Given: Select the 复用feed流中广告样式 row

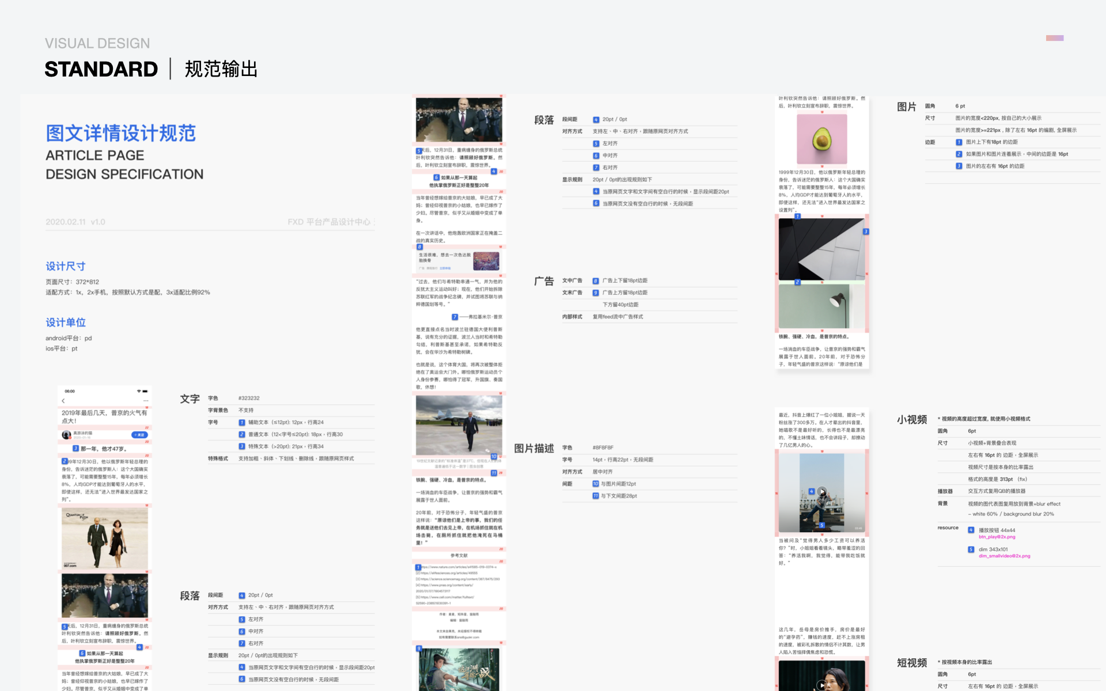Looking at the screenshot, I should point(618,317).
